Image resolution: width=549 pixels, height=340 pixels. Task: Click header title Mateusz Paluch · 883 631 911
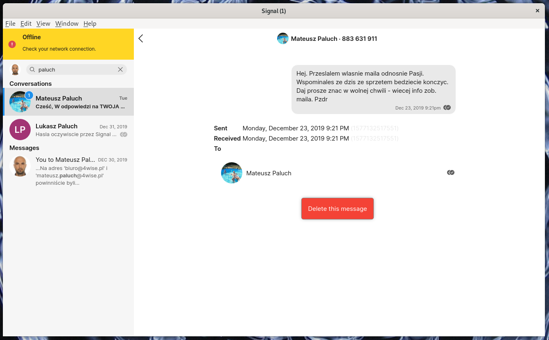pos(334,39)
